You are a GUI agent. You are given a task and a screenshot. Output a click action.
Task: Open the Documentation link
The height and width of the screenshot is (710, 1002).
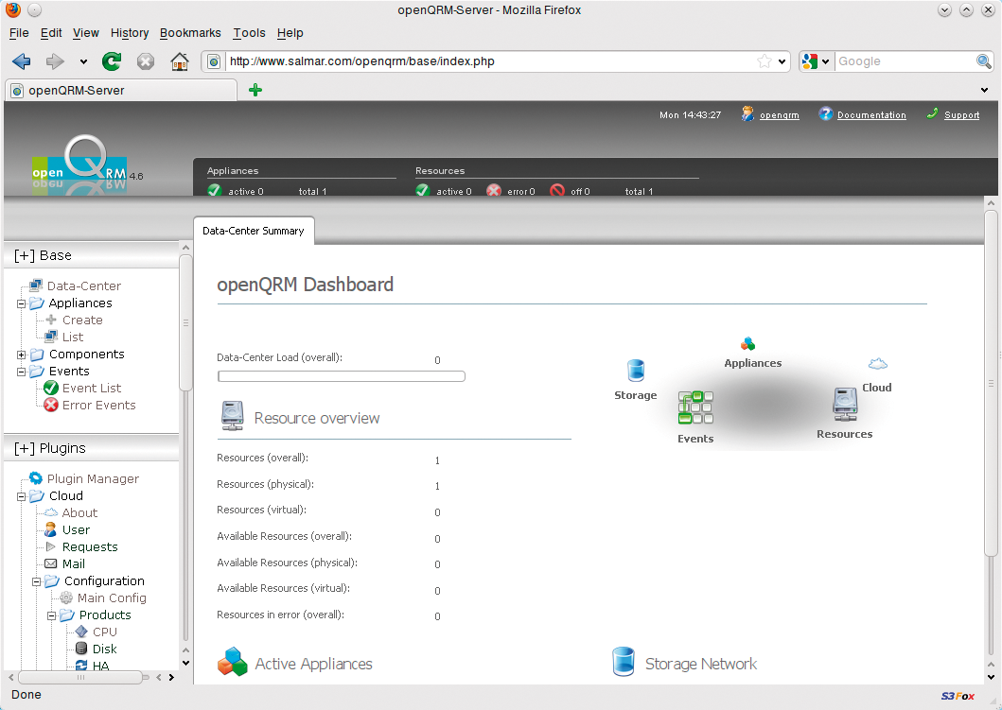pyautogui.click(x=871, y=115)
